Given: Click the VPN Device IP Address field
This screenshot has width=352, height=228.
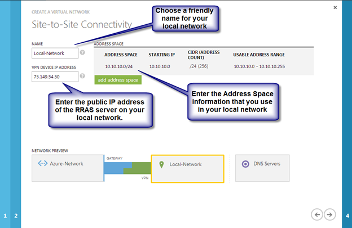Looking at the screenshot, I should point(54,76).
